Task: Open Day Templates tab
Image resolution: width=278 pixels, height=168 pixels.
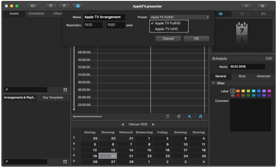Action: [x=53, y=98]
